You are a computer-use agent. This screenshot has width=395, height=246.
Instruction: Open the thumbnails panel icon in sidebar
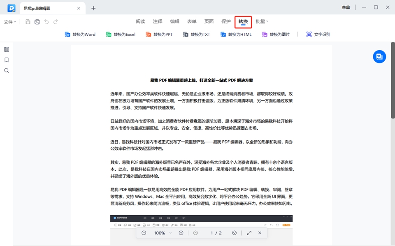tap(7, 49)
